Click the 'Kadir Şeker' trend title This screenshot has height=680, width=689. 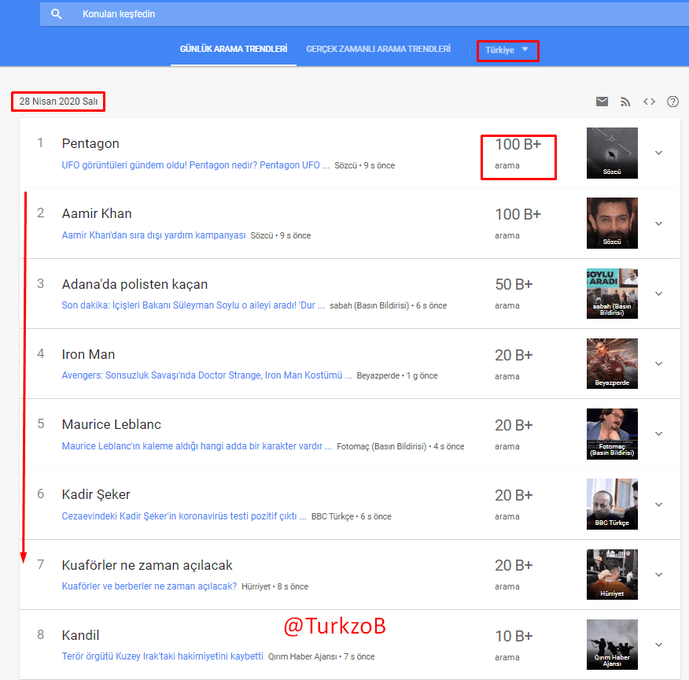tap(96, 494)
